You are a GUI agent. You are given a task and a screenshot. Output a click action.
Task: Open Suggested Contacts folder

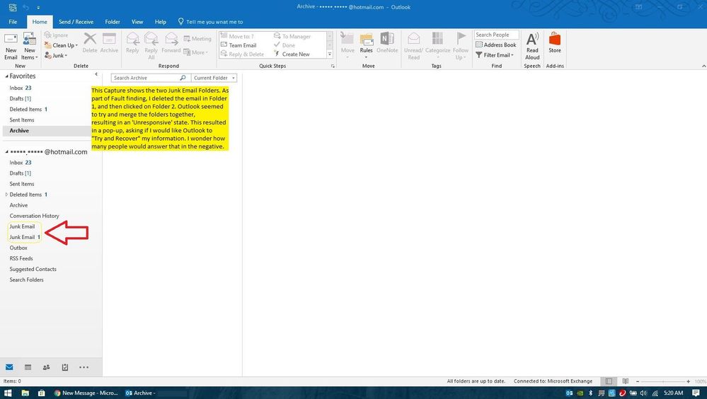coord(33,269)
